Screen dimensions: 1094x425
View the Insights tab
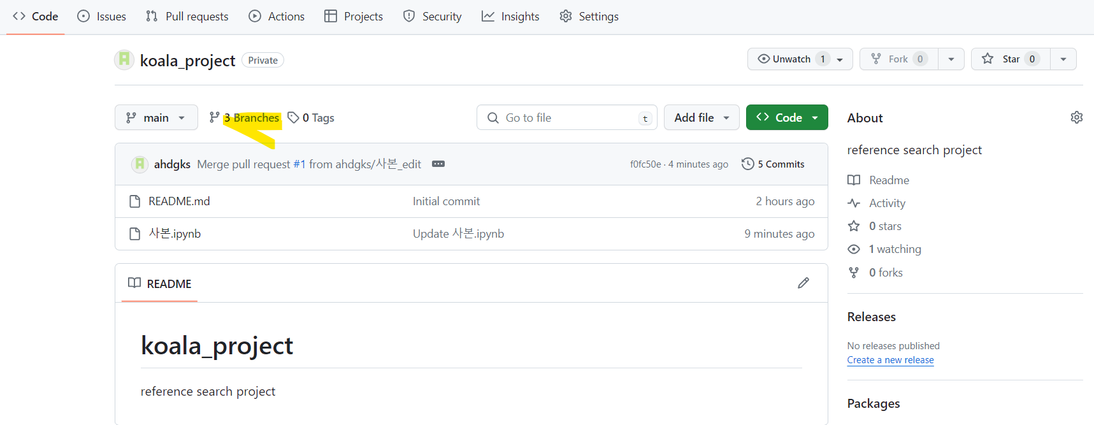pyautogui.click(x=510, y=17)
